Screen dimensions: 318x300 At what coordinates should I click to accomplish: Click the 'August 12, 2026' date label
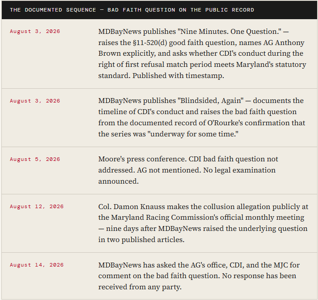[x=37, y=206]
